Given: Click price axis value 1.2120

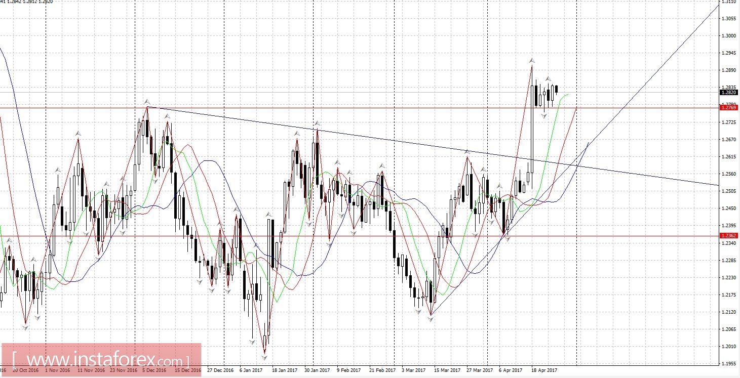Looking at the screenshot, I should tap(729, 312).
